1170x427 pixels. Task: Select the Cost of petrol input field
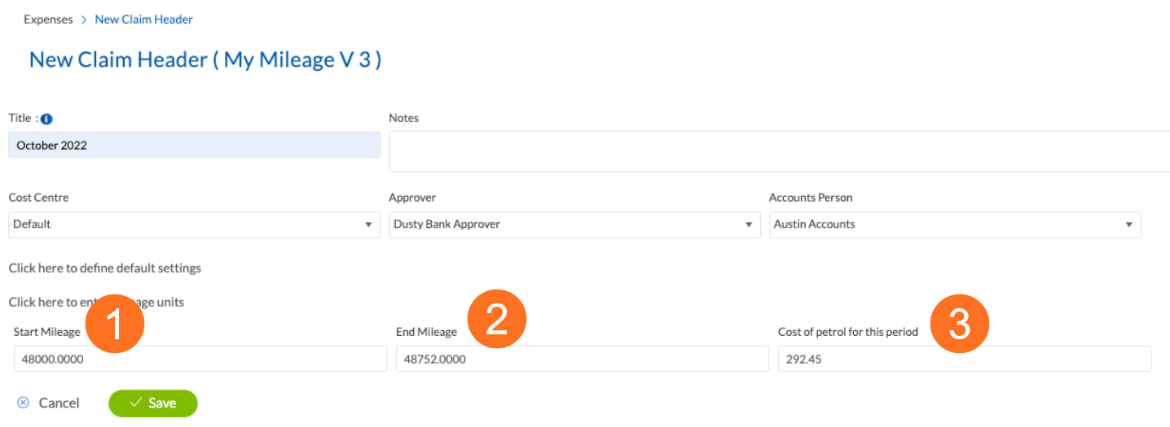click(965, 359)
